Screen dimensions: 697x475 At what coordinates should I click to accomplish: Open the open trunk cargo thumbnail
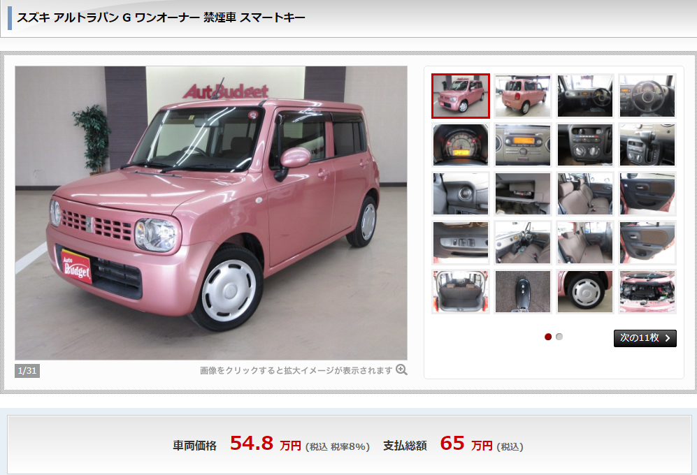point(461,291)
